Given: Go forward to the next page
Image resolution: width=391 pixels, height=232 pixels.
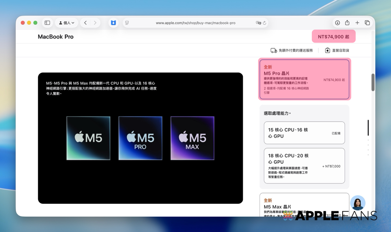Looking at the screenshot, I should click(x=95, y=23).
